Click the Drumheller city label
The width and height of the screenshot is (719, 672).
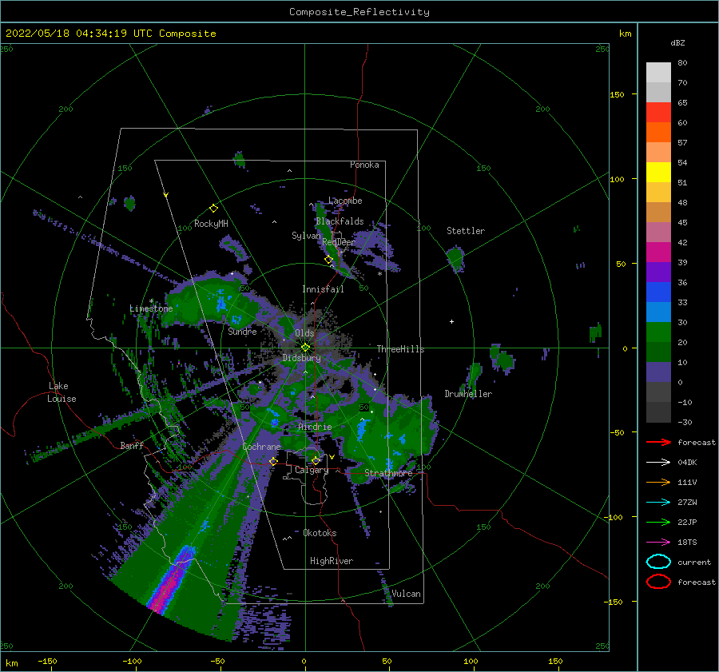click(468, 394)
